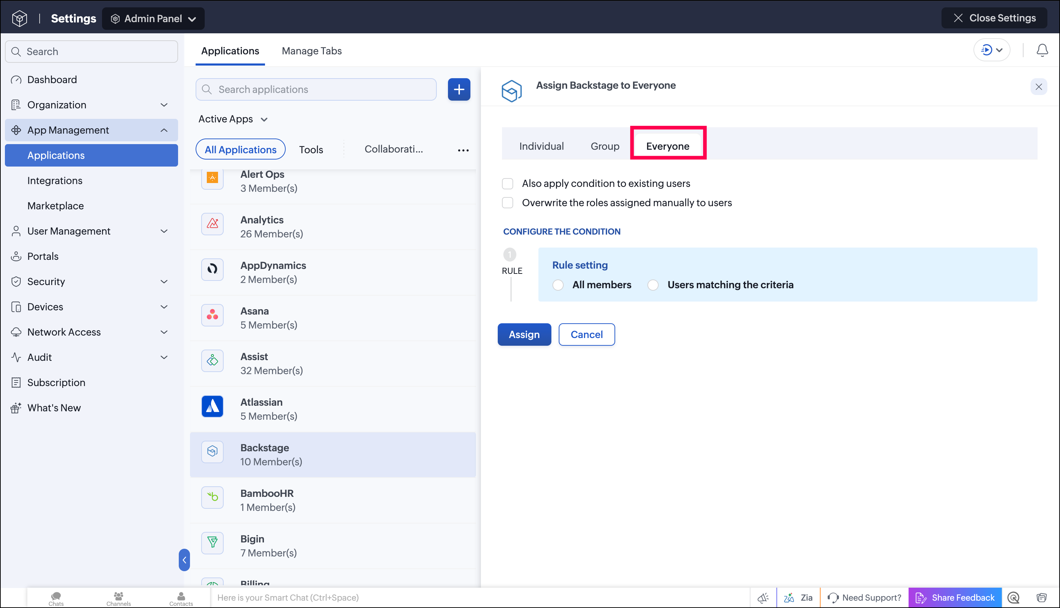The width and height of the screenshot is (1060, 608).
Task: Click the Search applications field
Action: 316,89
